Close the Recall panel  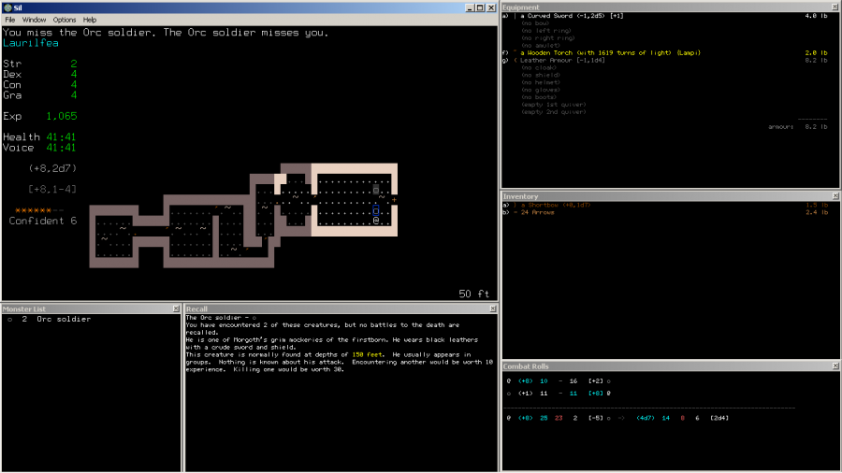point(493,308)
